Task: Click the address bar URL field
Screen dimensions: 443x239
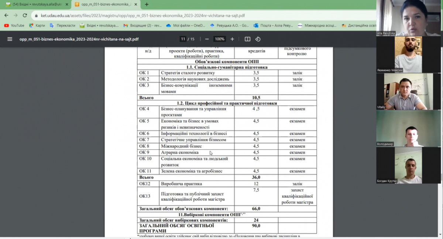Action: (x=143, y=16)
